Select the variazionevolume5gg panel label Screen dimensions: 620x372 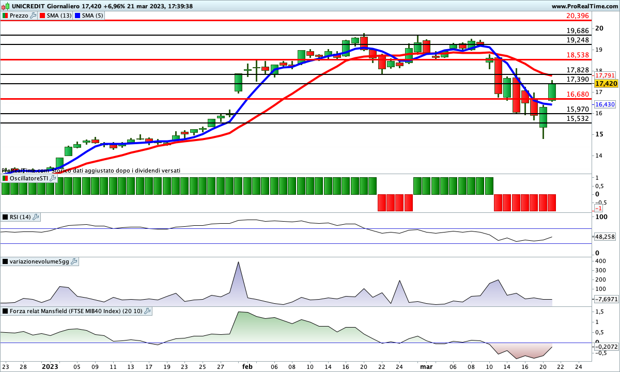coord(40,261)
